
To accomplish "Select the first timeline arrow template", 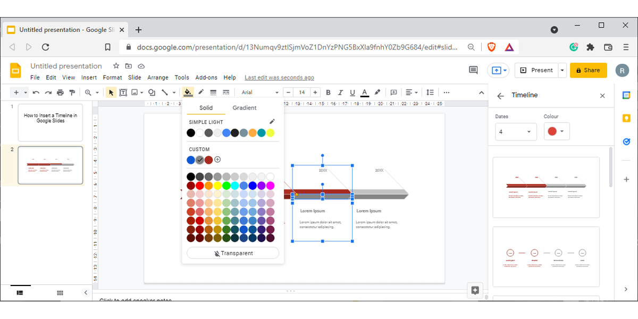I will (x=546, y=187).
